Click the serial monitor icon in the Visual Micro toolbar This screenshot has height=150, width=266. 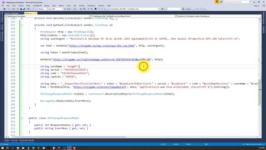click(x=183, y=9)
